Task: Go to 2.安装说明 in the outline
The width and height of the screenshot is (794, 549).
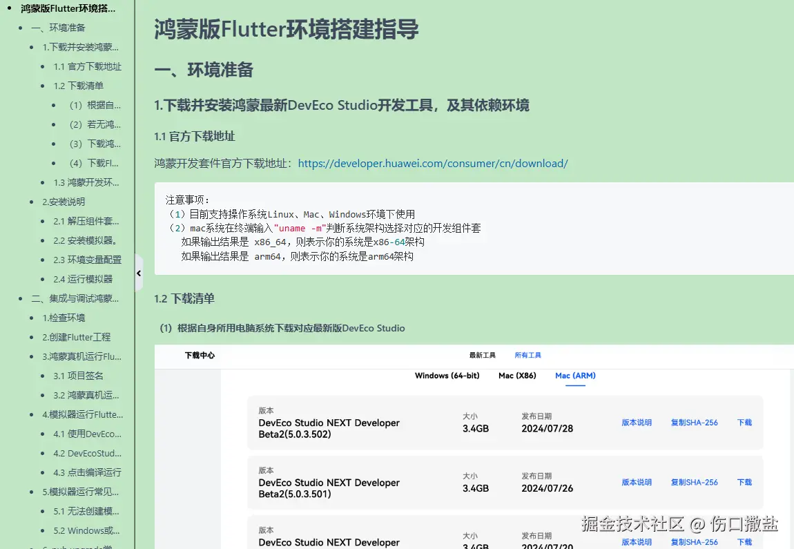Action: pyautogui.click(x=64, y=202)
